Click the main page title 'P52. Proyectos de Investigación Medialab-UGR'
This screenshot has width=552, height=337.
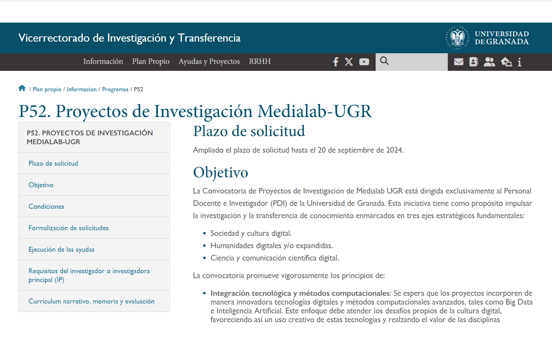click(x=195, y=111)
